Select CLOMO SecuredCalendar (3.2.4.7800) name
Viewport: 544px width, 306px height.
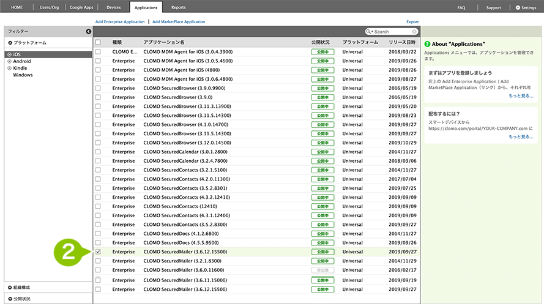pos(185,161)
